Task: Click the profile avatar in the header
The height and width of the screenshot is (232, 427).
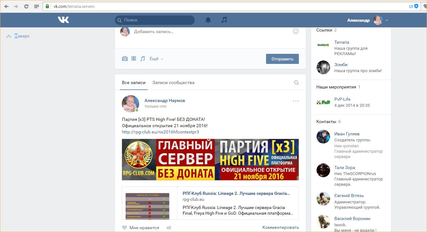Action: point(378,20)
